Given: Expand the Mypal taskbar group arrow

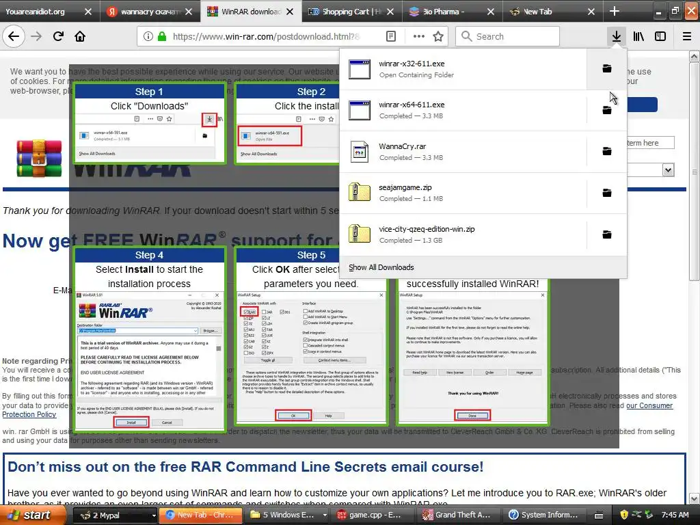Looking at the screenshot, I should pos(154,515).
